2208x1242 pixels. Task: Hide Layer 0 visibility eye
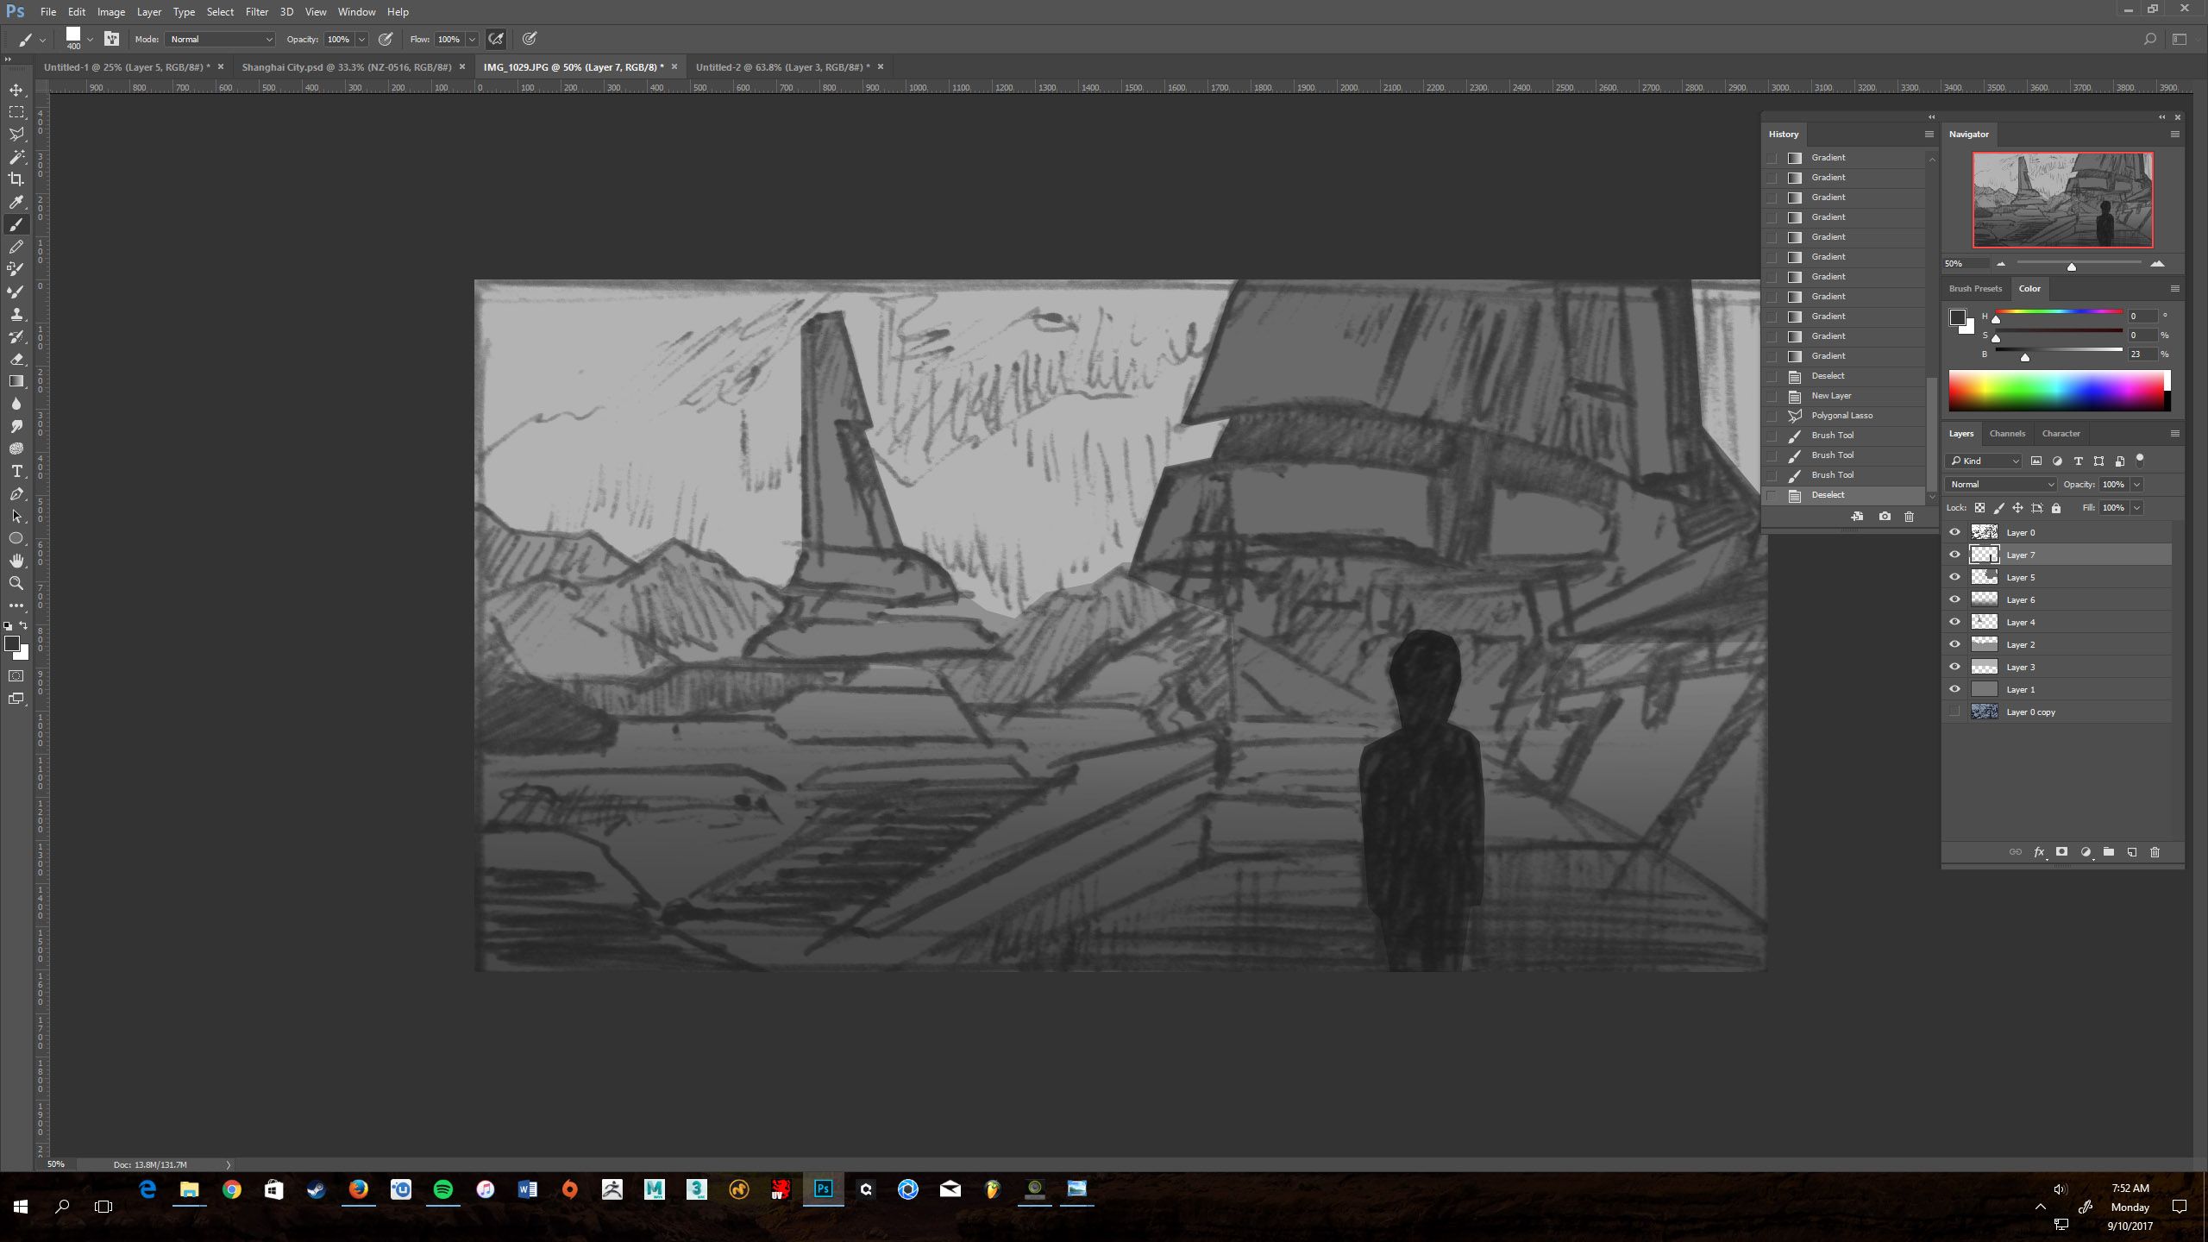[x=1955, y=532]
